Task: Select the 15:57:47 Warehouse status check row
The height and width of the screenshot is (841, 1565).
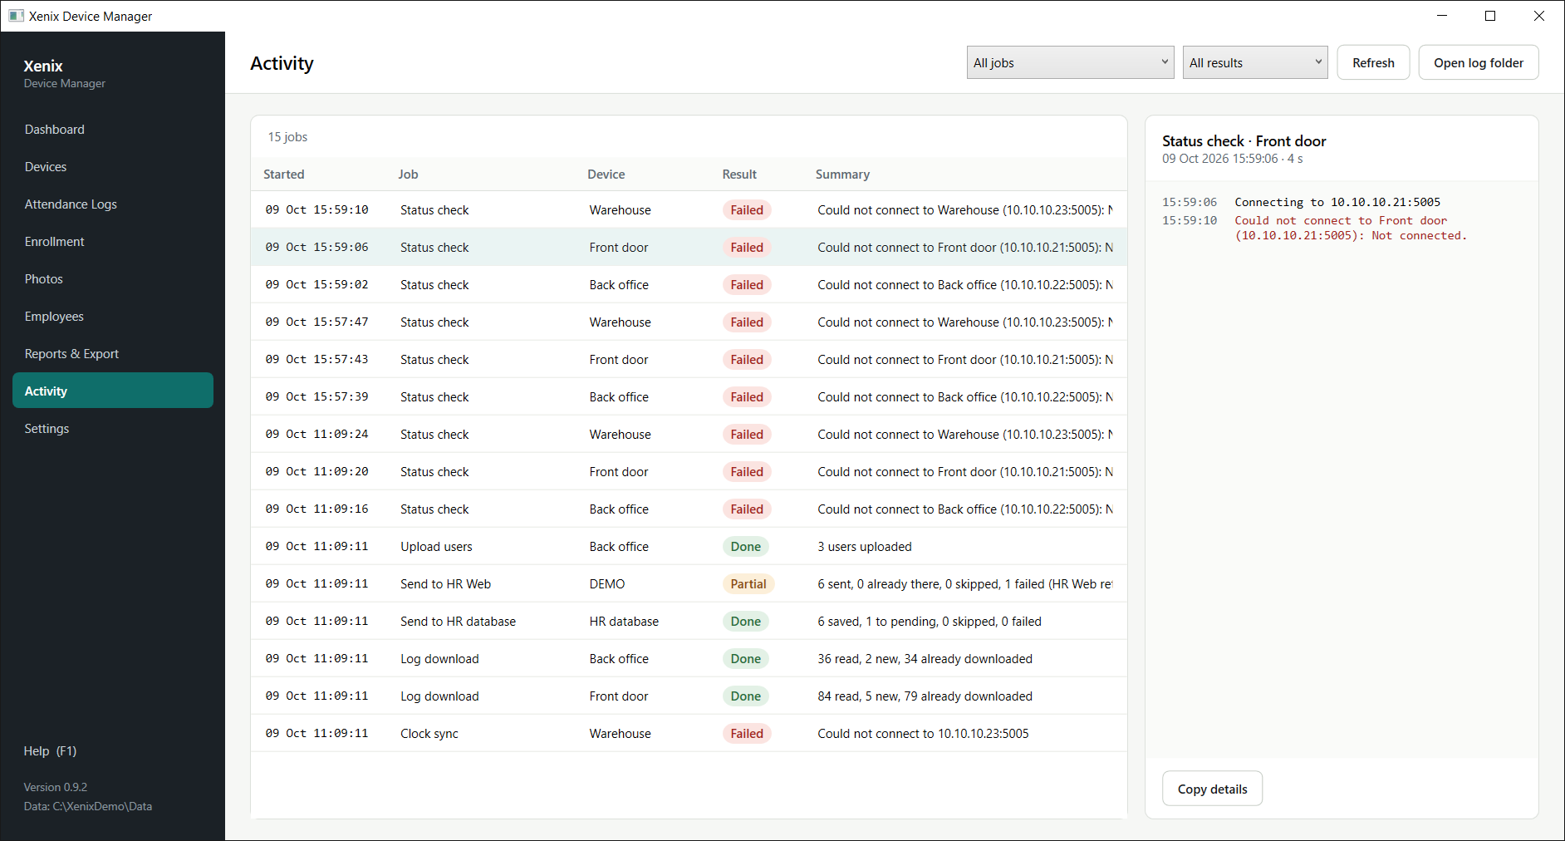Action: click(689, 322)
